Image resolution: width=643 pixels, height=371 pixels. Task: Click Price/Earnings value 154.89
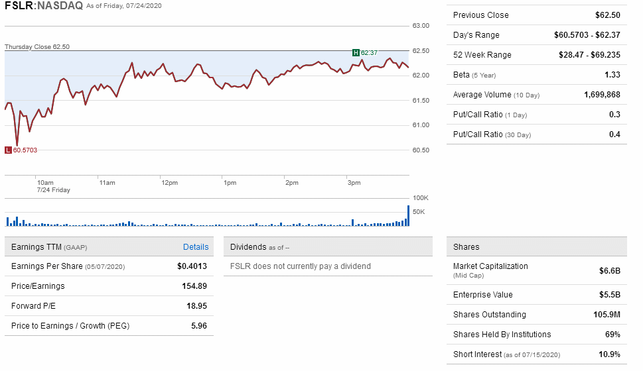click(194, 286)
